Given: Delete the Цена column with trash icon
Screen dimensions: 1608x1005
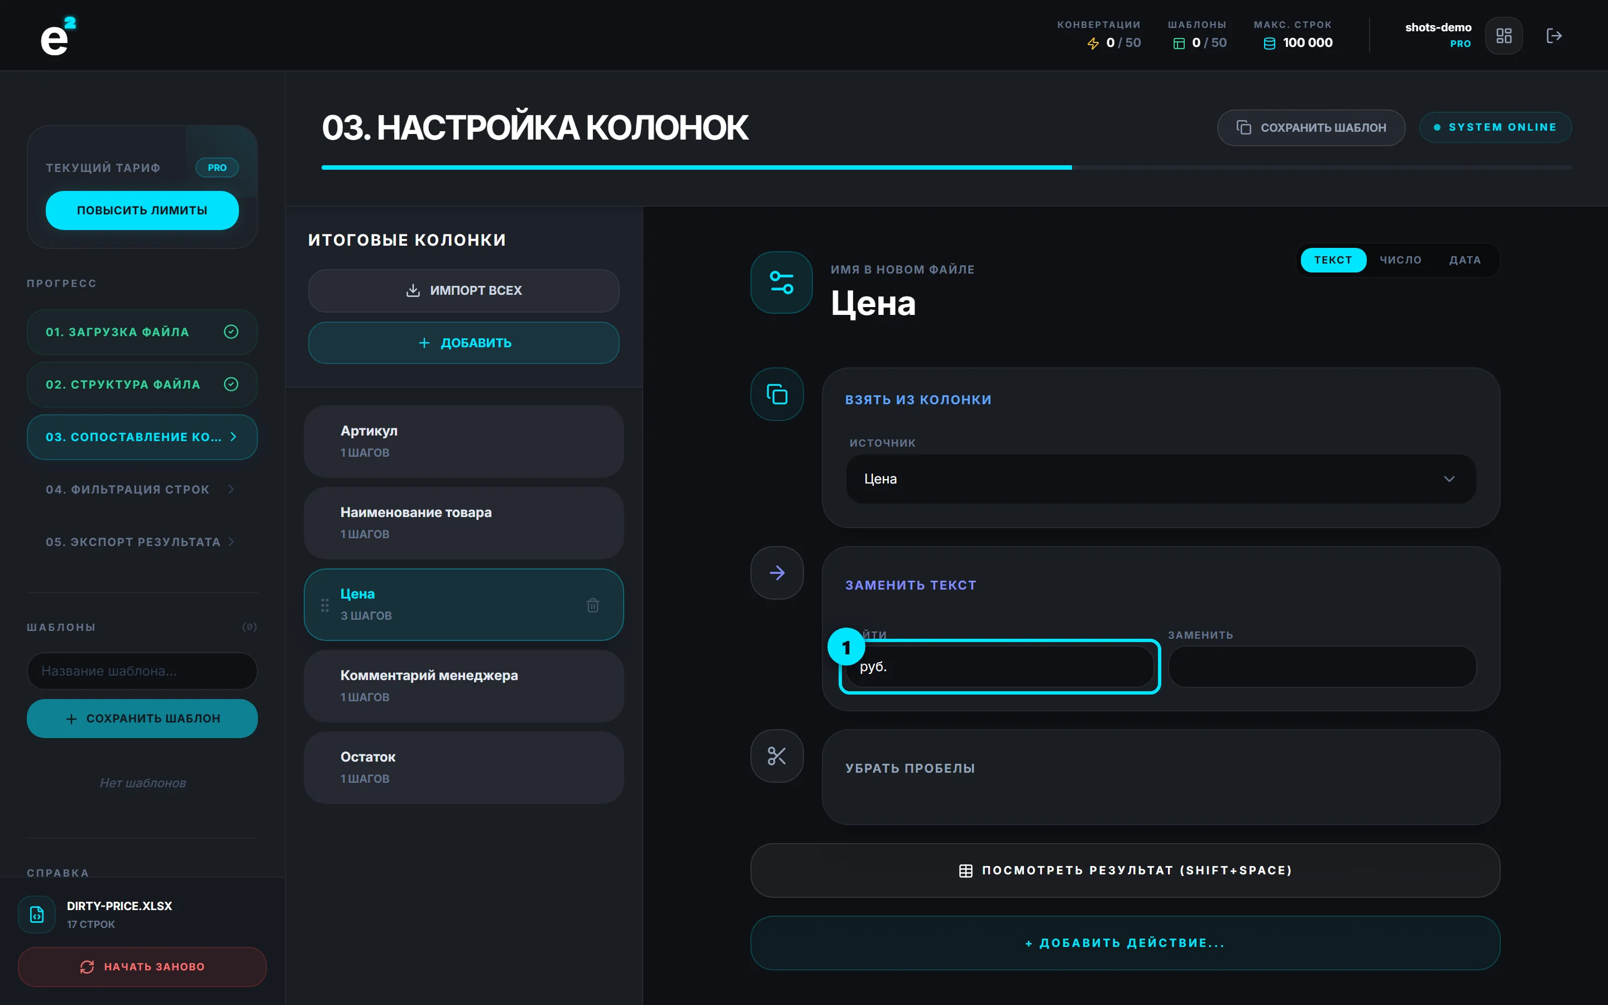Looking at the screenshot, I should point(593,605).
